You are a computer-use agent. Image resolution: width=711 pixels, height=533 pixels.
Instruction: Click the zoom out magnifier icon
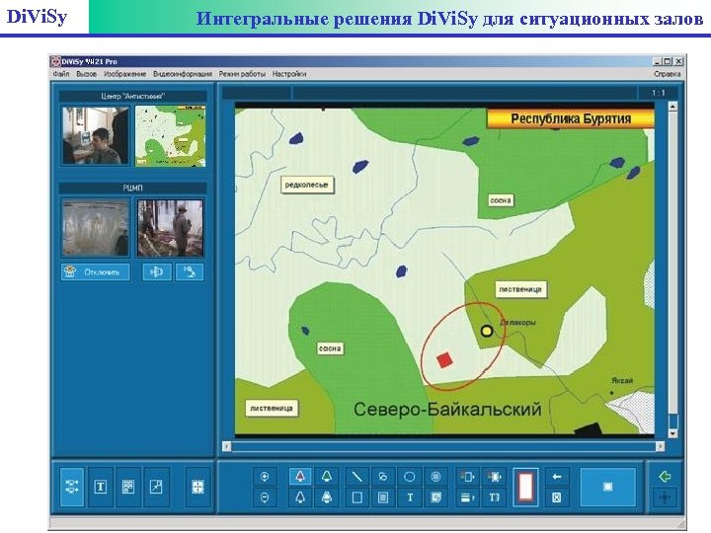coord(265,497)
